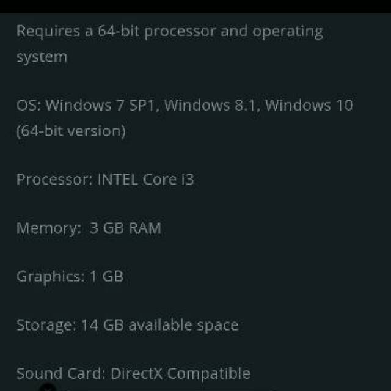391x391 pixels.
Task: Click the 'OS:' label
Action: (28, 105)
